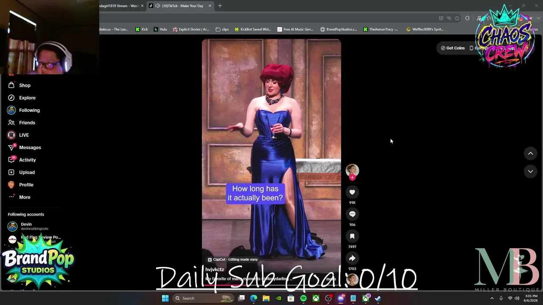Open Discord from the taskbar
Image resolution: width=543 pixels, height=305 pixels.
[341, 298]
